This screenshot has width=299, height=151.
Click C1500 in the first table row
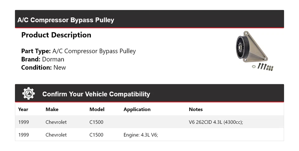(96, 122)
